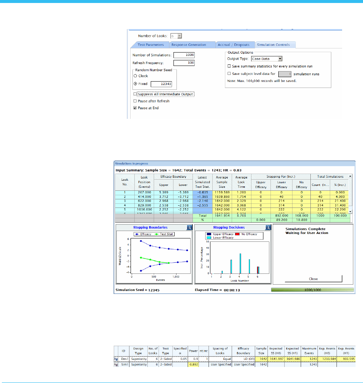Click the Spacing of Looks column header

pos(220,351)
